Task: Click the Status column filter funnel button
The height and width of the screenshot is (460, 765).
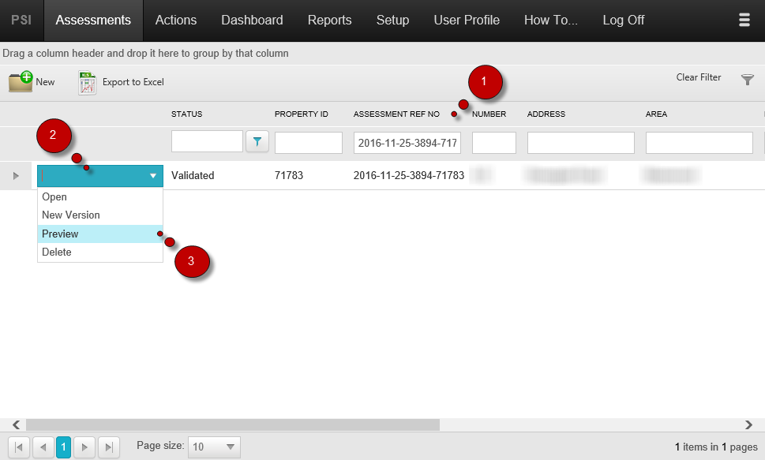Action: [257, 142]
